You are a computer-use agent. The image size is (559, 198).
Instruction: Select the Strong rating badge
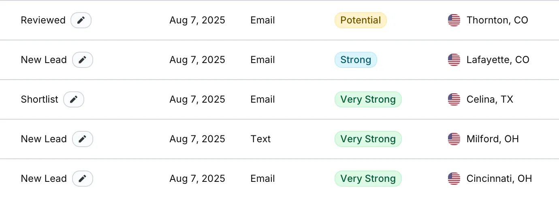point(356,60)
